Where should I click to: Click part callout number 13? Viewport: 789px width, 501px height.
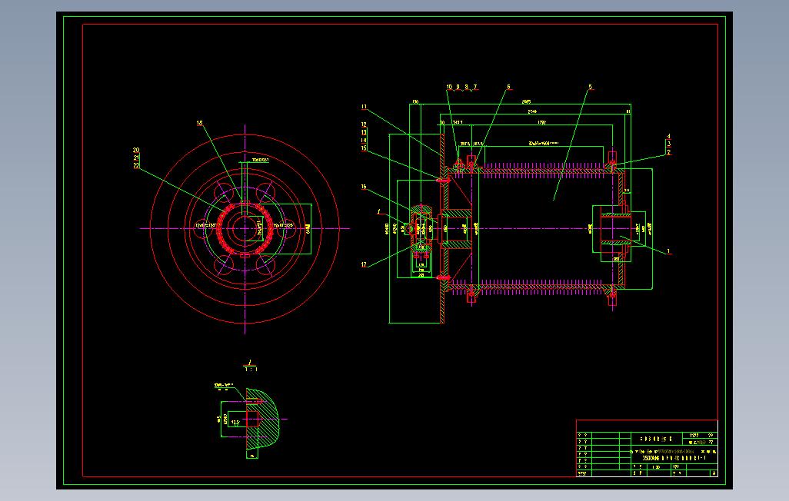coord(364,132)
